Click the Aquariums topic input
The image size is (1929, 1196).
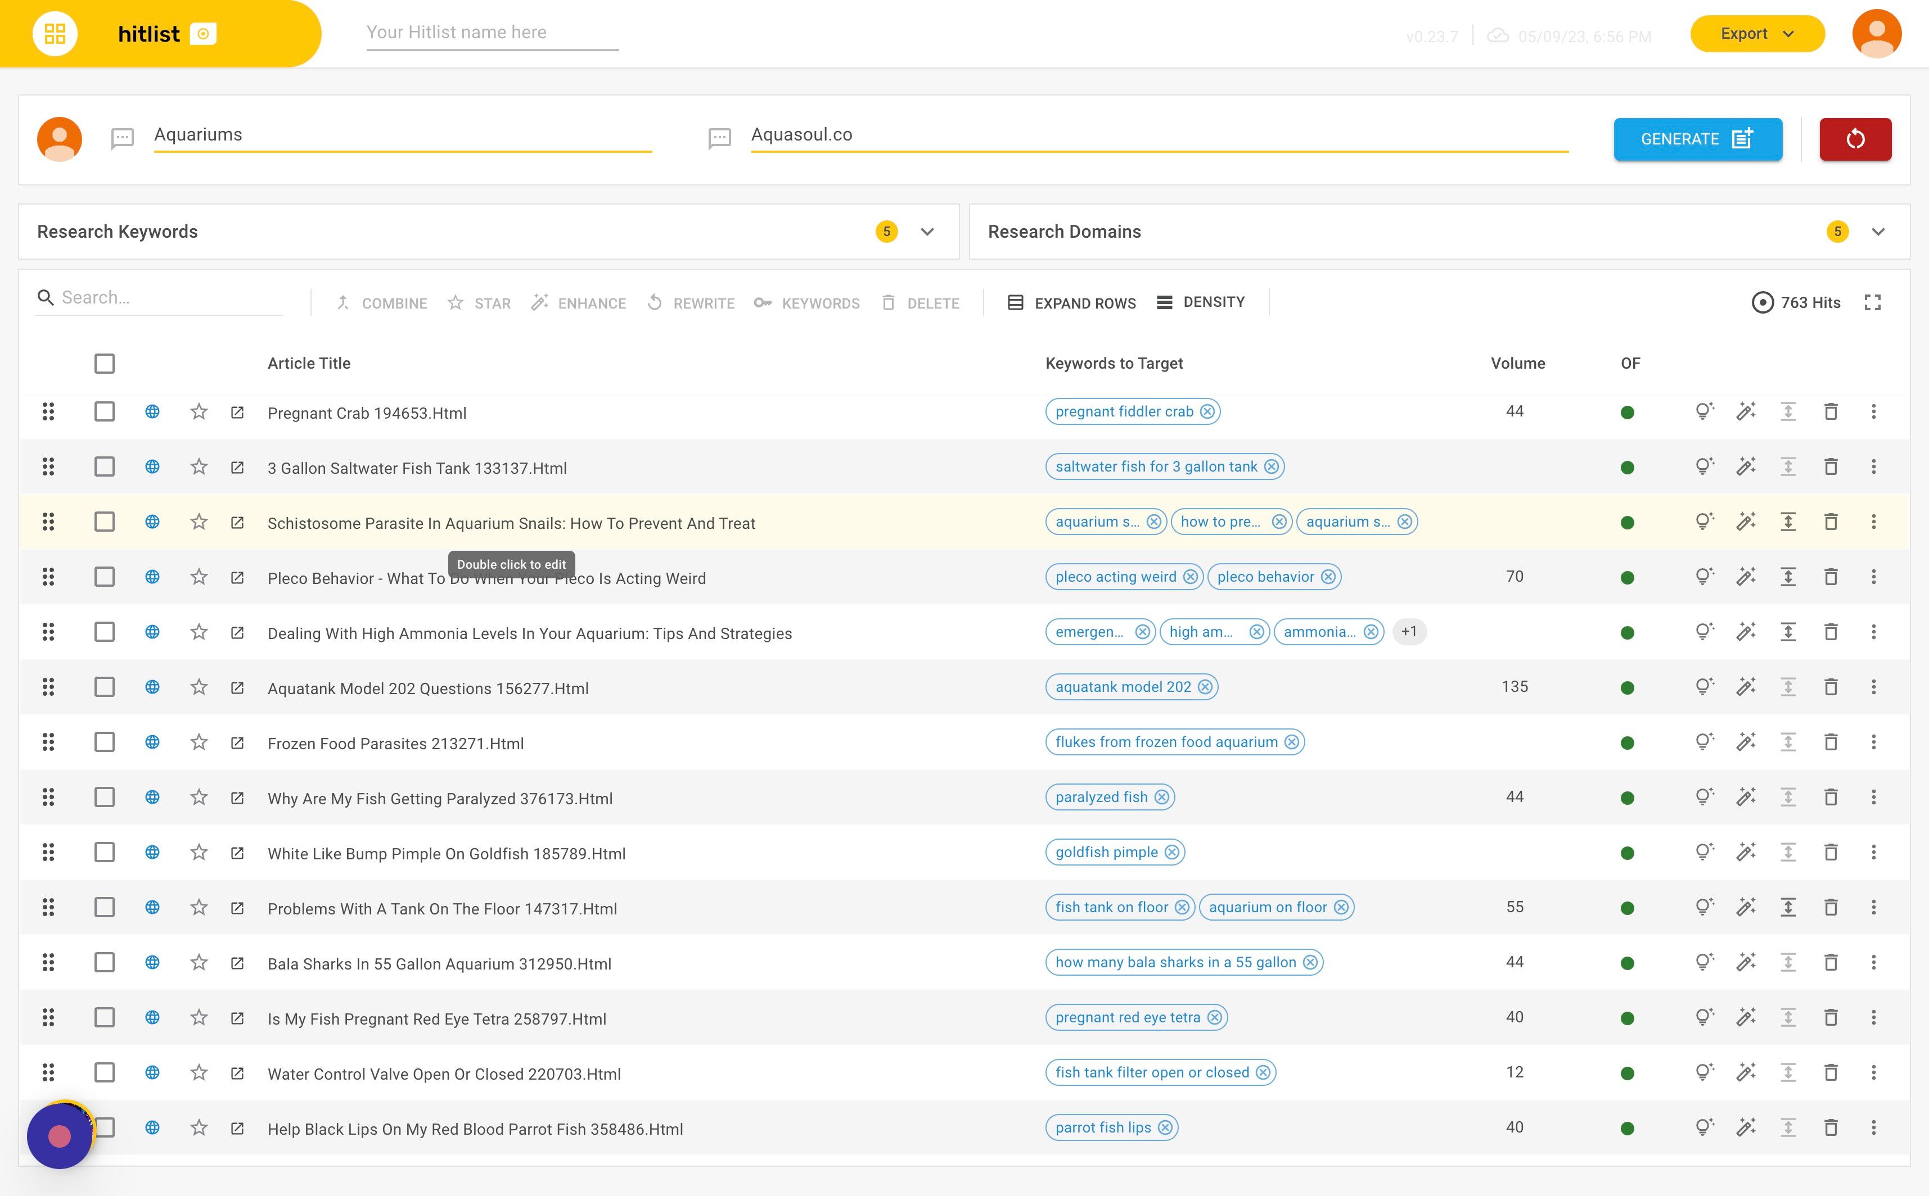click(402, 135)
